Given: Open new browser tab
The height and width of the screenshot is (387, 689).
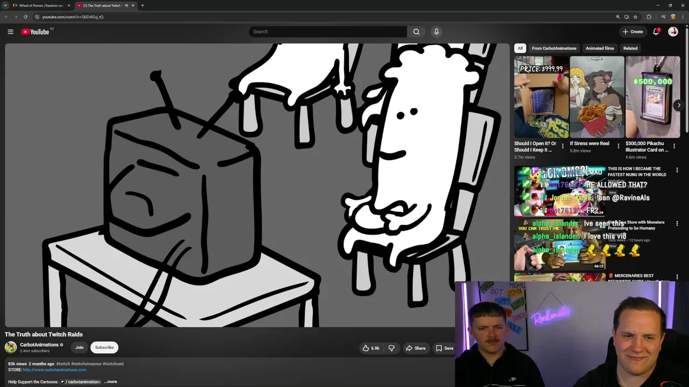Looking at the screenshot, I should [x=142, y=5].
